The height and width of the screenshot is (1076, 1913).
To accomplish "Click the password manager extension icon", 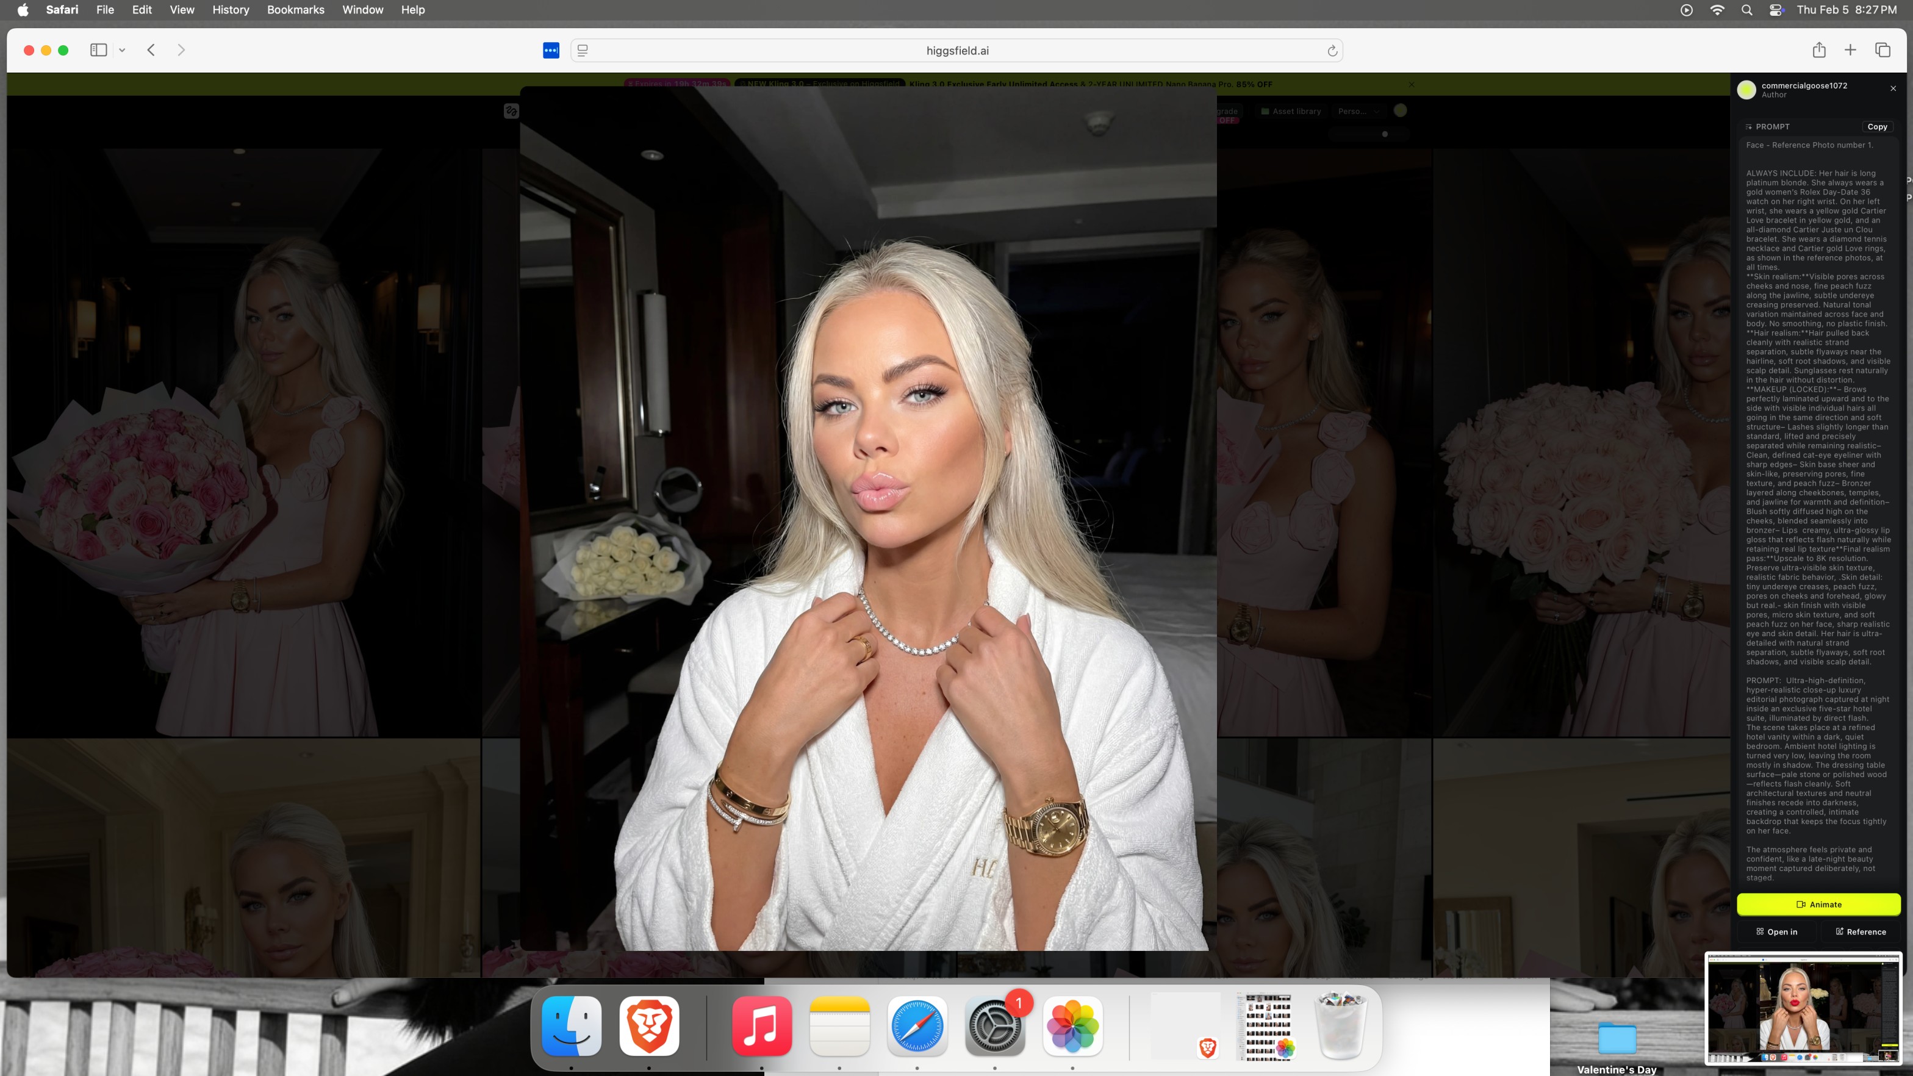I will tap(551, 50).
